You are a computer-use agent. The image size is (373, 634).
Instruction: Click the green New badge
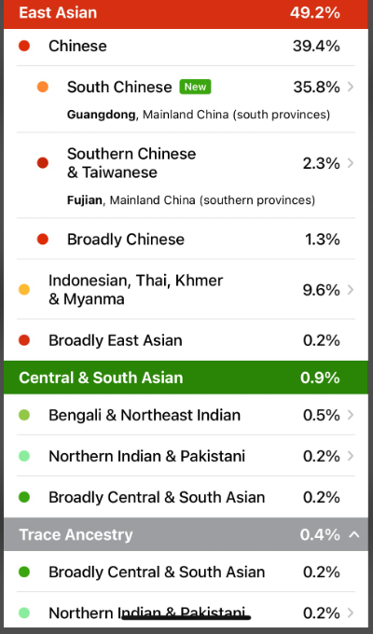[196, 87]
